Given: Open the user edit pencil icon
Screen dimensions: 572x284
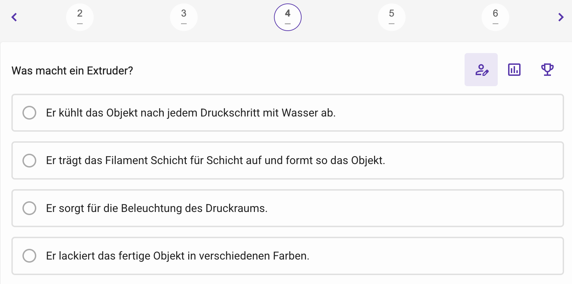Looking at the screenshot, I should tap(481, 70).
